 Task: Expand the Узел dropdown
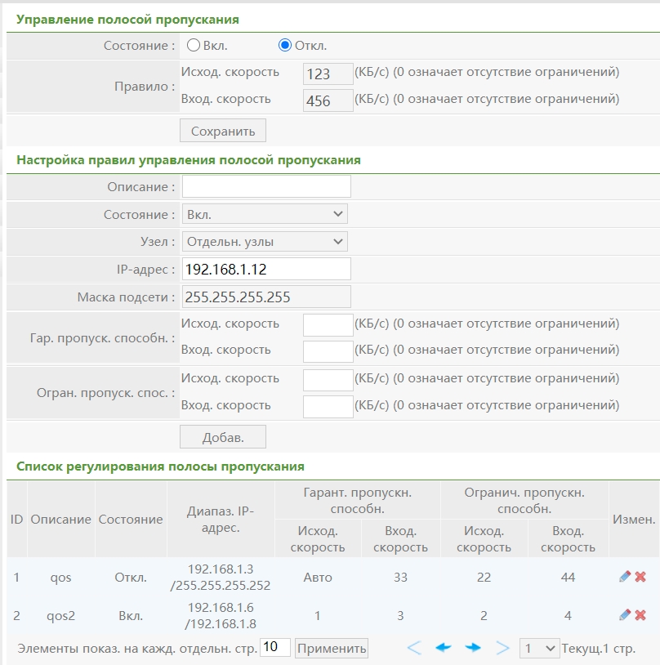pyautogui.click(x=265, y=241)
